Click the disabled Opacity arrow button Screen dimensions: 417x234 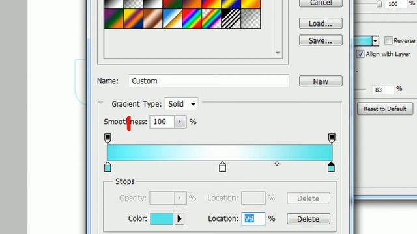180,198
